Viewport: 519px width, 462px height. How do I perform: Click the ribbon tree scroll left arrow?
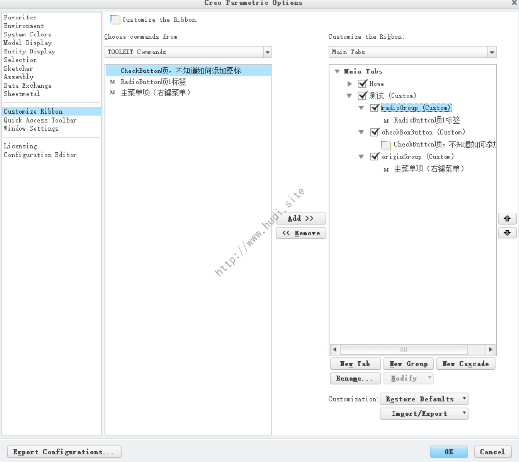click(x=335, y=349)
